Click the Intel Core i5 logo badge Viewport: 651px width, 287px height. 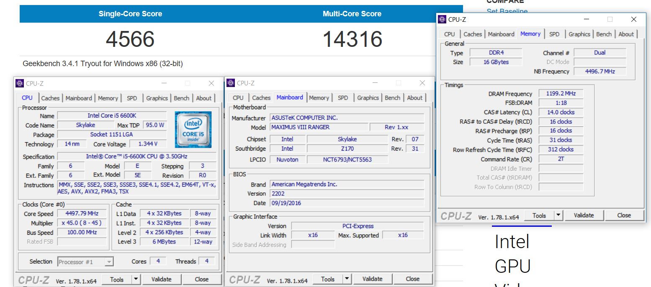point(193,129)
